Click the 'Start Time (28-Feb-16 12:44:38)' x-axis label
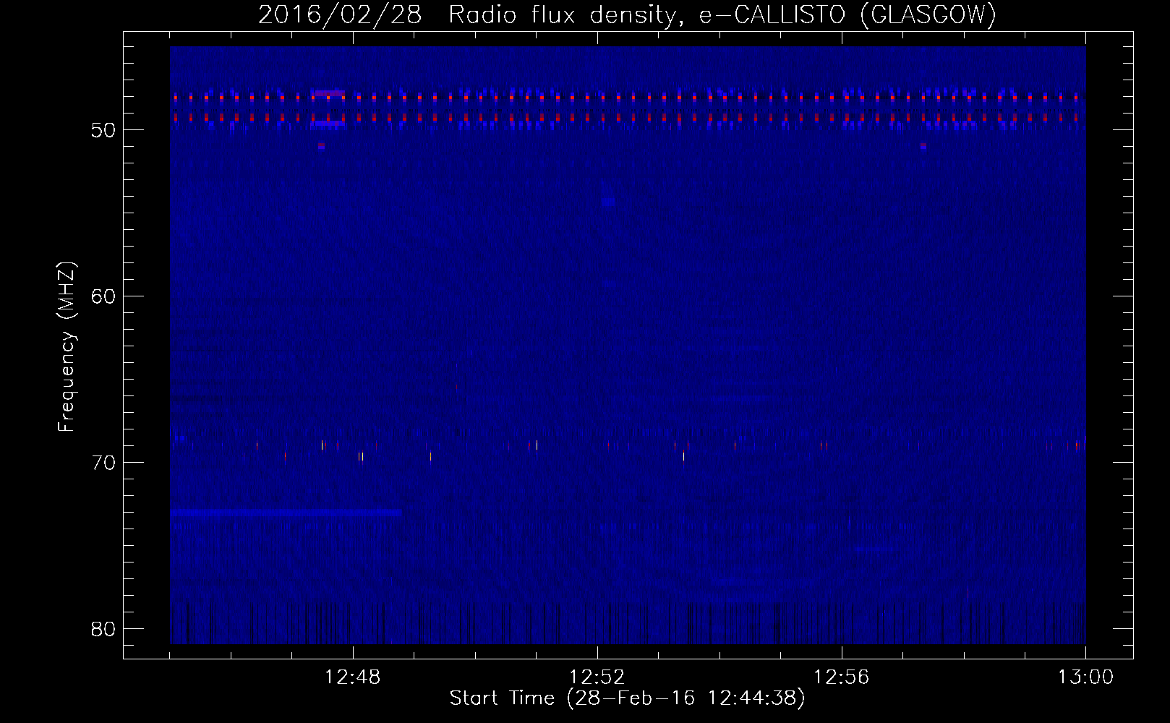This screenshot has height=723, width=1170. [x=627, y=698]
